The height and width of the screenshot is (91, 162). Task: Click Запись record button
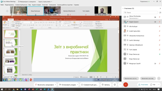click(x=106, y=85)
